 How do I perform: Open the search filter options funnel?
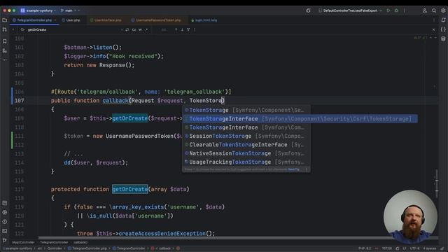(x=188, y=29)
